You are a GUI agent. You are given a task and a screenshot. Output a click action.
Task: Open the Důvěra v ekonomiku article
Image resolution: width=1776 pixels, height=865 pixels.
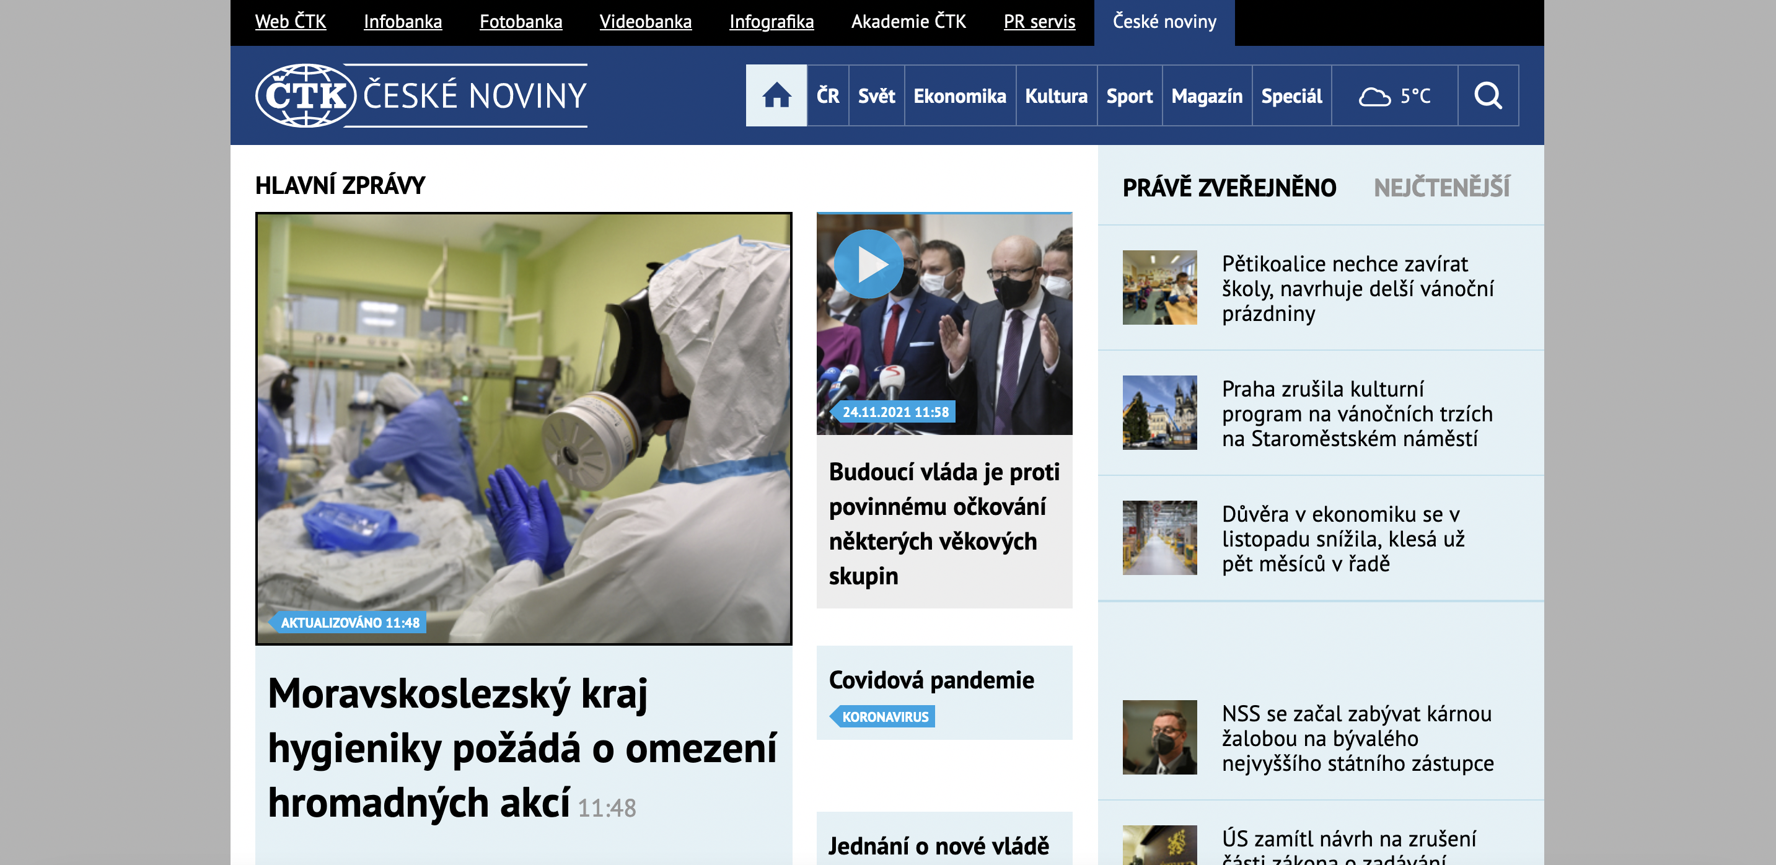pyautogui.click(x=1343, y=538)
